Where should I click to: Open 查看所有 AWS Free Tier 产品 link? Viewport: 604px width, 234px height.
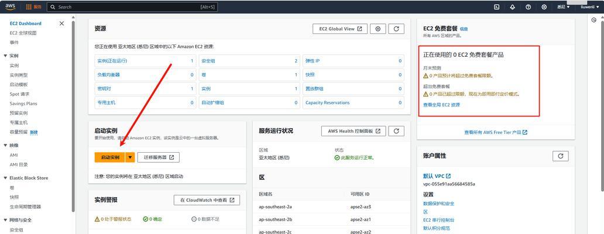coord(496,132)
